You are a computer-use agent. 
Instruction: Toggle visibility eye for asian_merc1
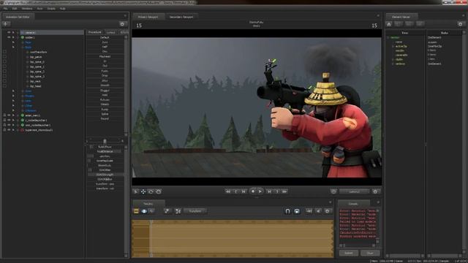(x=9, y=115)
